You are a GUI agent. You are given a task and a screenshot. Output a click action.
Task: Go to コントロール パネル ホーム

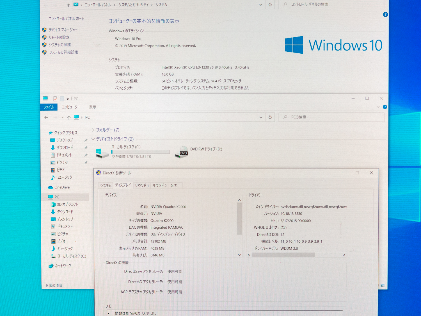67,19
